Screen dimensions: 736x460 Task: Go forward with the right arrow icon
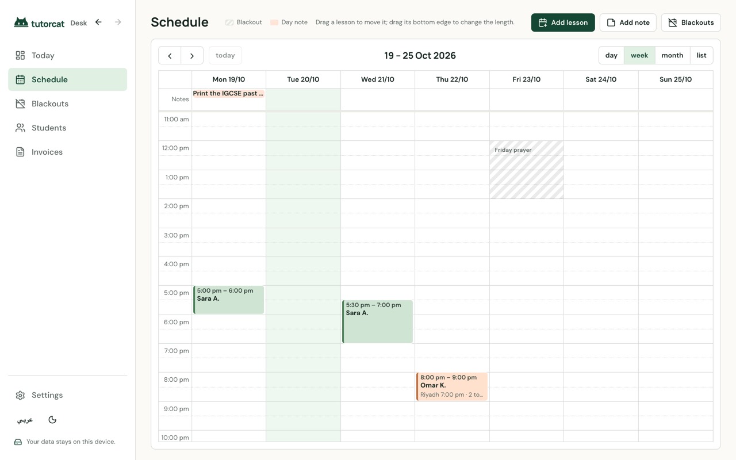[118, 22]
